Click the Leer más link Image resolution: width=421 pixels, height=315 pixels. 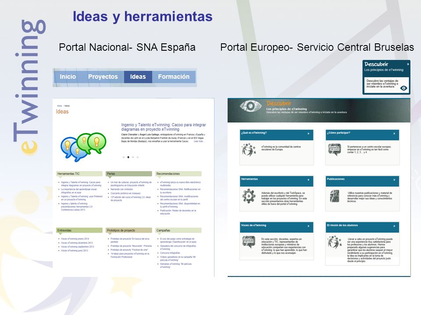click(x=199, y=141)
